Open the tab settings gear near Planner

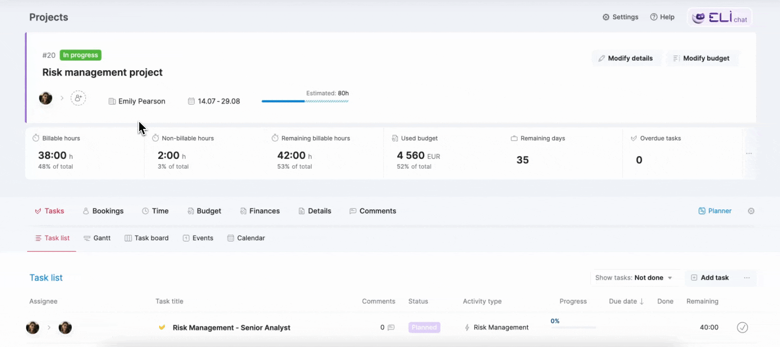pos(751,211)
